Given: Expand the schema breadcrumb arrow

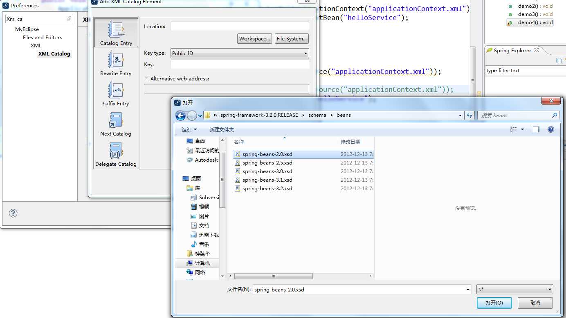Looking at the screenshot, I should point(332,115).
